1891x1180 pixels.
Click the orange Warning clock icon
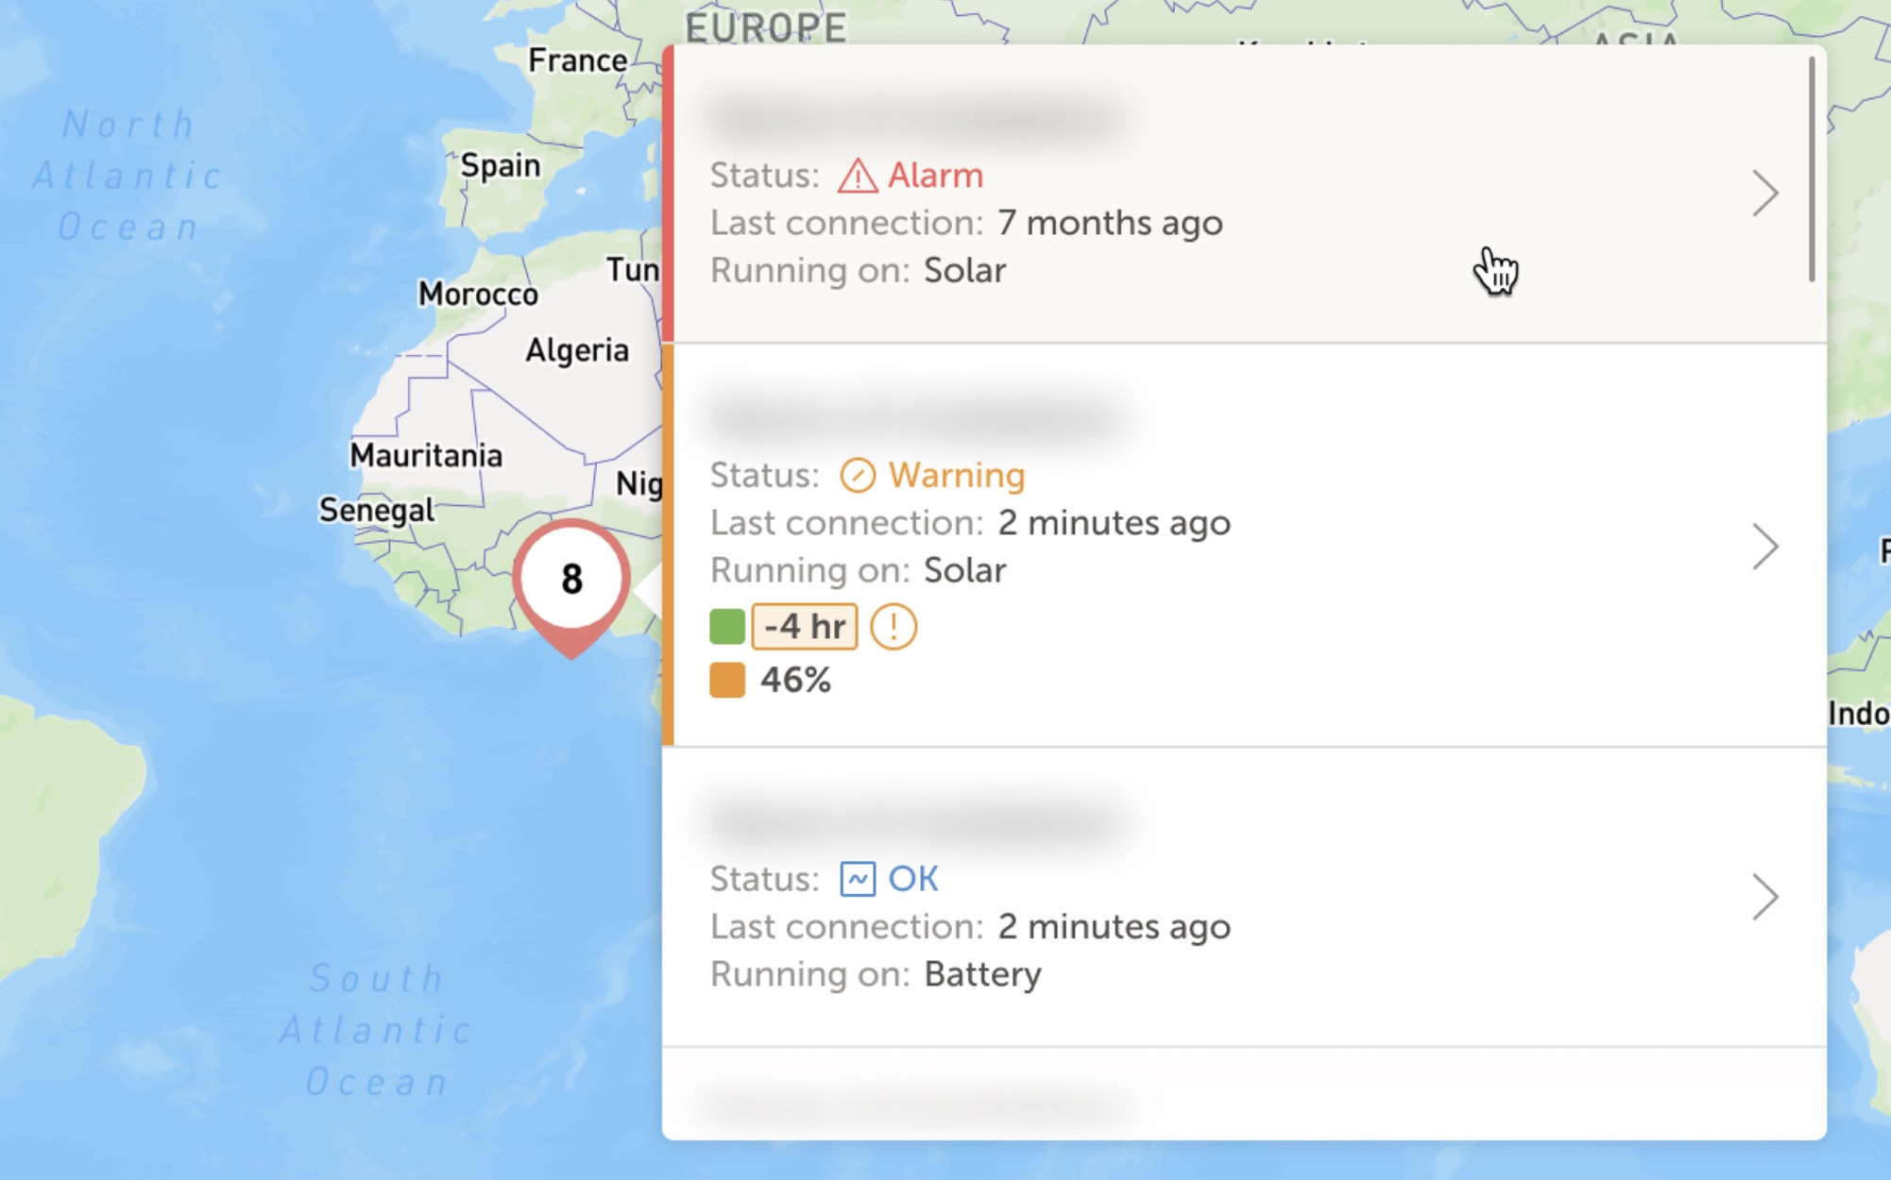click(858, 475)
